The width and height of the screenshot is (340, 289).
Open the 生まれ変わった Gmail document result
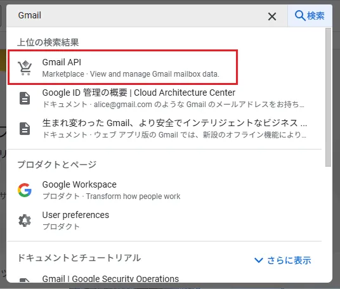coord(165,129)
